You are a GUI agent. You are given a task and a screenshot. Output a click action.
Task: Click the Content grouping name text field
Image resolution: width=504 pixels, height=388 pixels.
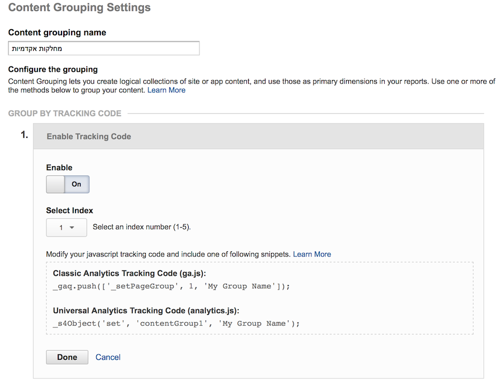tap(104, 48)
